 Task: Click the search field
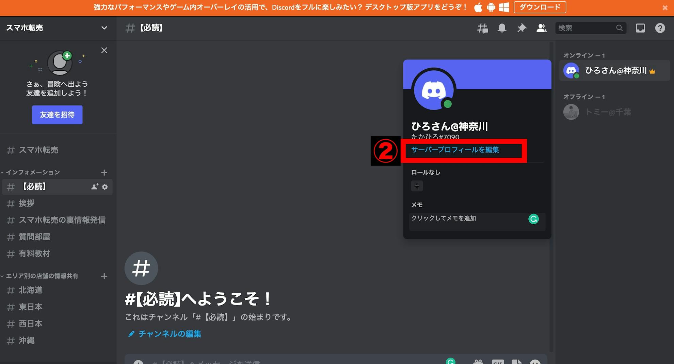coord(591,28)
